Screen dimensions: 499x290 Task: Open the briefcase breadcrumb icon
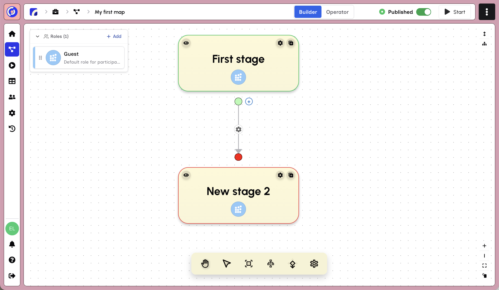click(55, 12)
